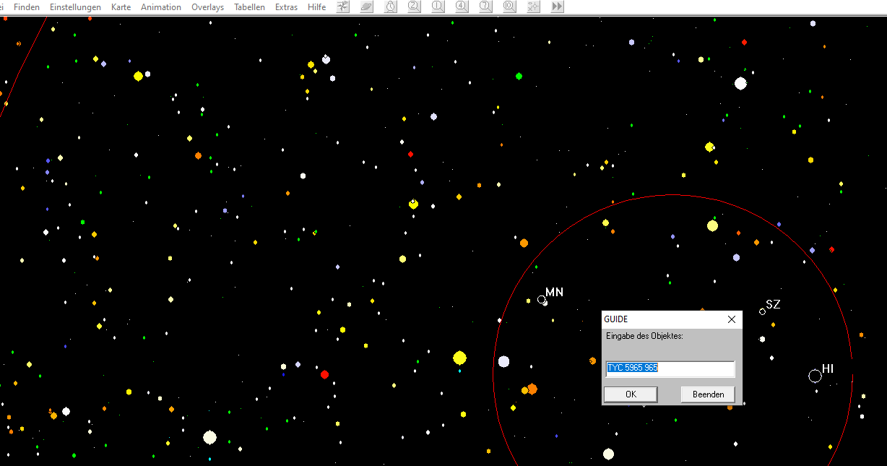887x466 pixels.
Task: Cancel dialog with Beenden button
Action: tap(708, 394)
